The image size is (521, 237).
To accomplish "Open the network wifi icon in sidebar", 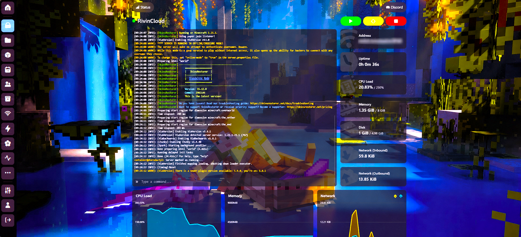I will pos(8,114).
